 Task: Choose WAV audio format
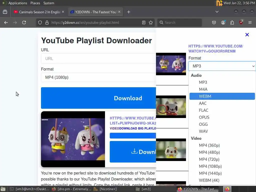coord(222,131)
